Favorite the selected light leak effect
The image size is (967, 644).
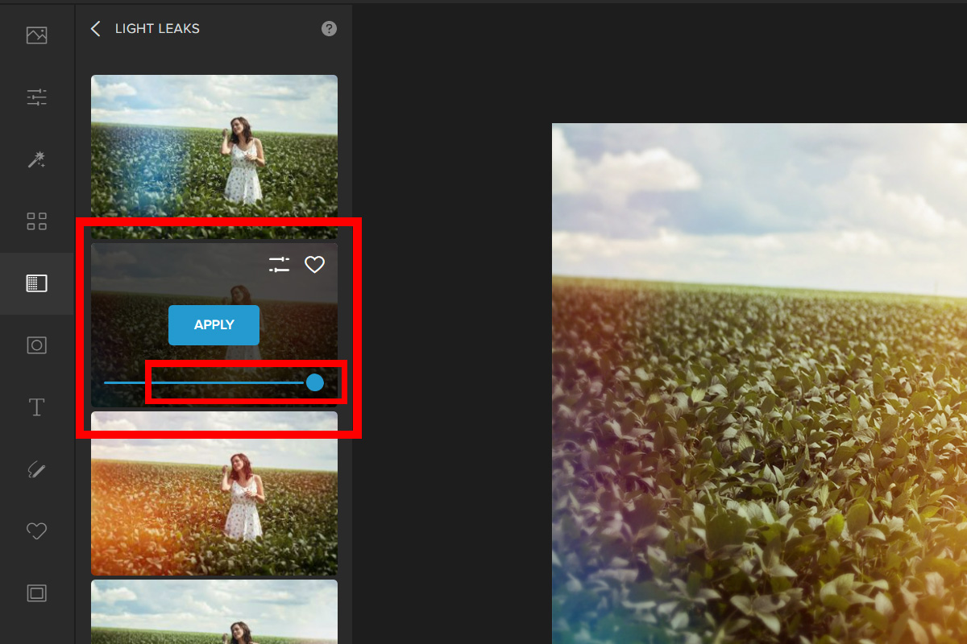(314, 264)
